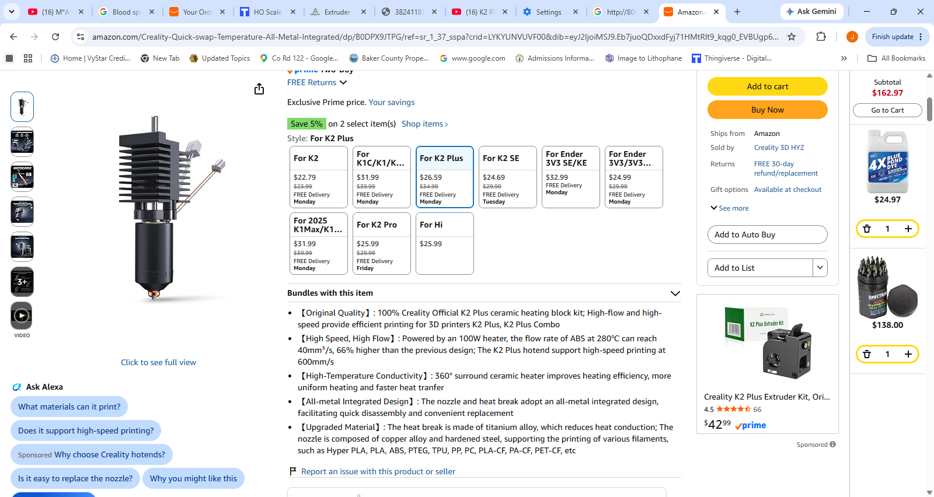Viewport: 934px width, 497px height.
Task: Open the new tab plus button
Action: (x=737, y=12)
